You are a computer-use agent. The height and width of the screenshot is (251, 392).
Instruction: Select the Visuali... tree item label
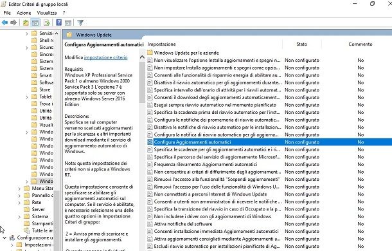pos(46,125)
